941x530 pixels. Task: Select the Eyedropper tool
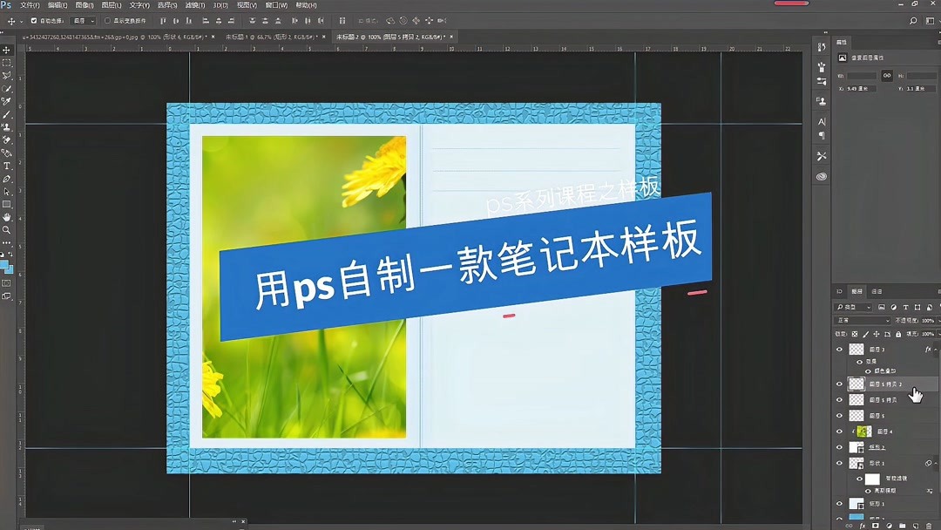7,100
